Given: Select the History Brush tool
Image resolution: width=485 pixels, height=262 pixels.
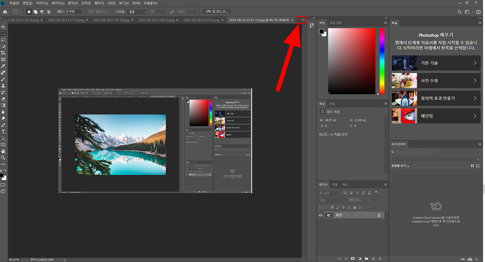Looking at the screenshot, I should tap(3, 92).
